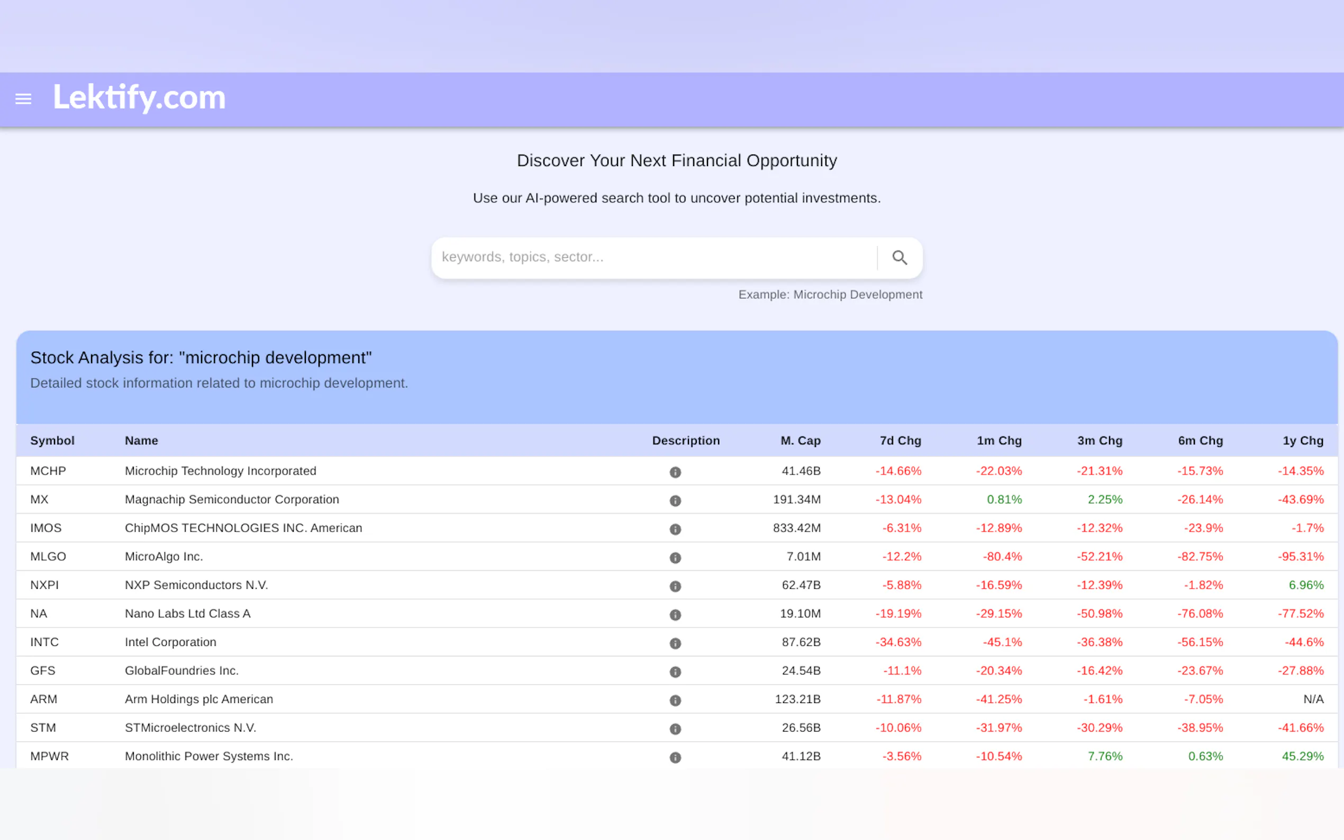Open Microchip Technology description info icon
Screen dimensions: 1344x840
tap(675, 472)
